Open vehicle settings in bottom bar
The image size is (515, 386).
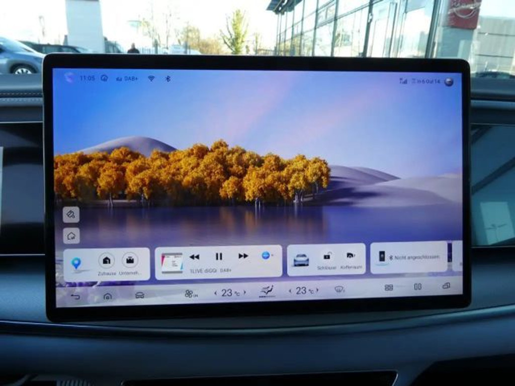pos(139,295)
